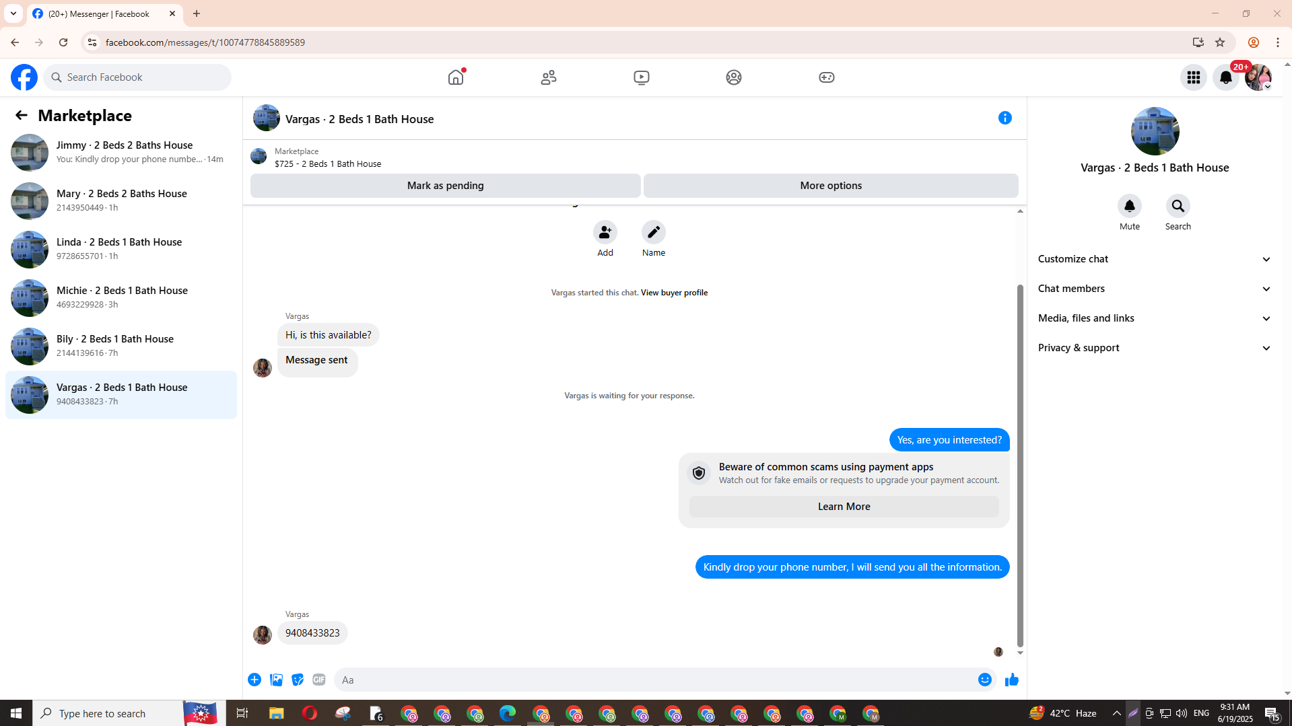Open the Messenger | Facebook browser tab
Viewport: 1292px width, 726px height.
click(x=105, y=13)
